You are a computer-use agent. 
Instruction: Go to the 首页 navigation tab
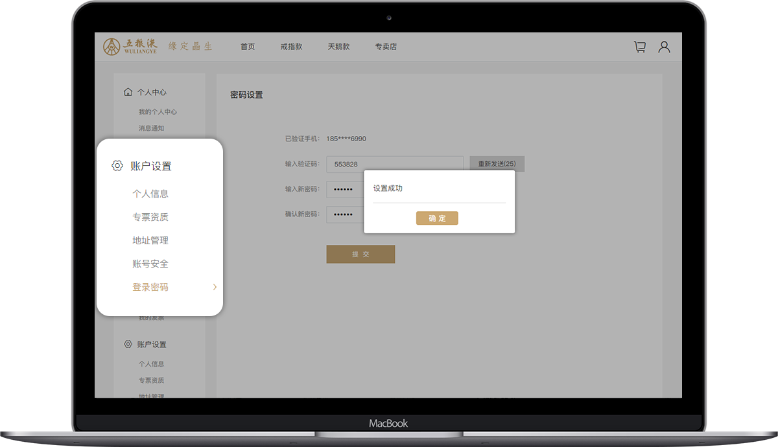(x=248, y=47)
